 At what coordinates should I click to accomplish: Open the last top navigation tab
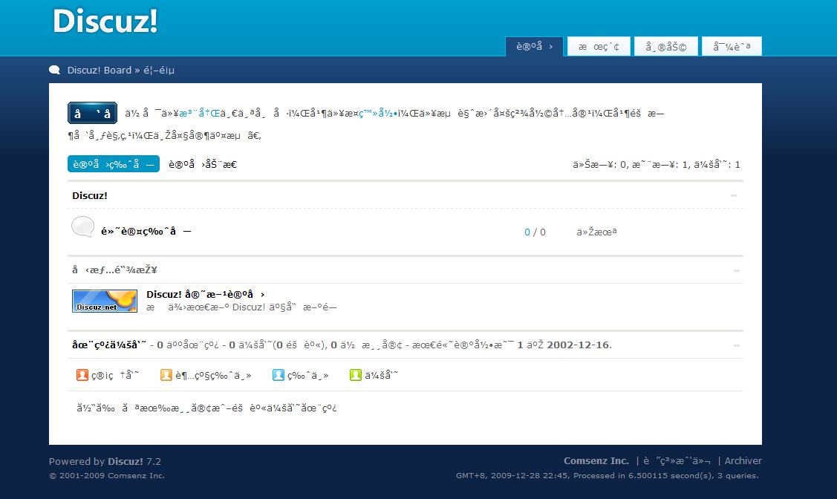[x=732, y=47]
